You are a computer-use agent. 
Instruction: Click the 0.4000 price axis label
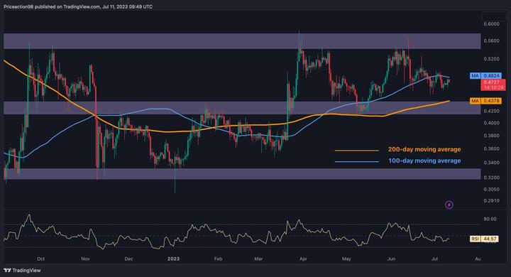[x=491, y=123]
